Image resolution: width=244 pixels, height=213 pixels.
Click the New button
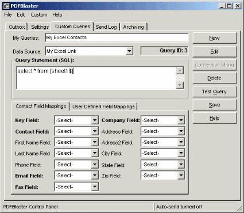[214, 38]
